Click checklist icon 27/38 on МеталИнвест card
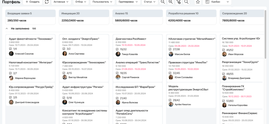 point(170,49)
